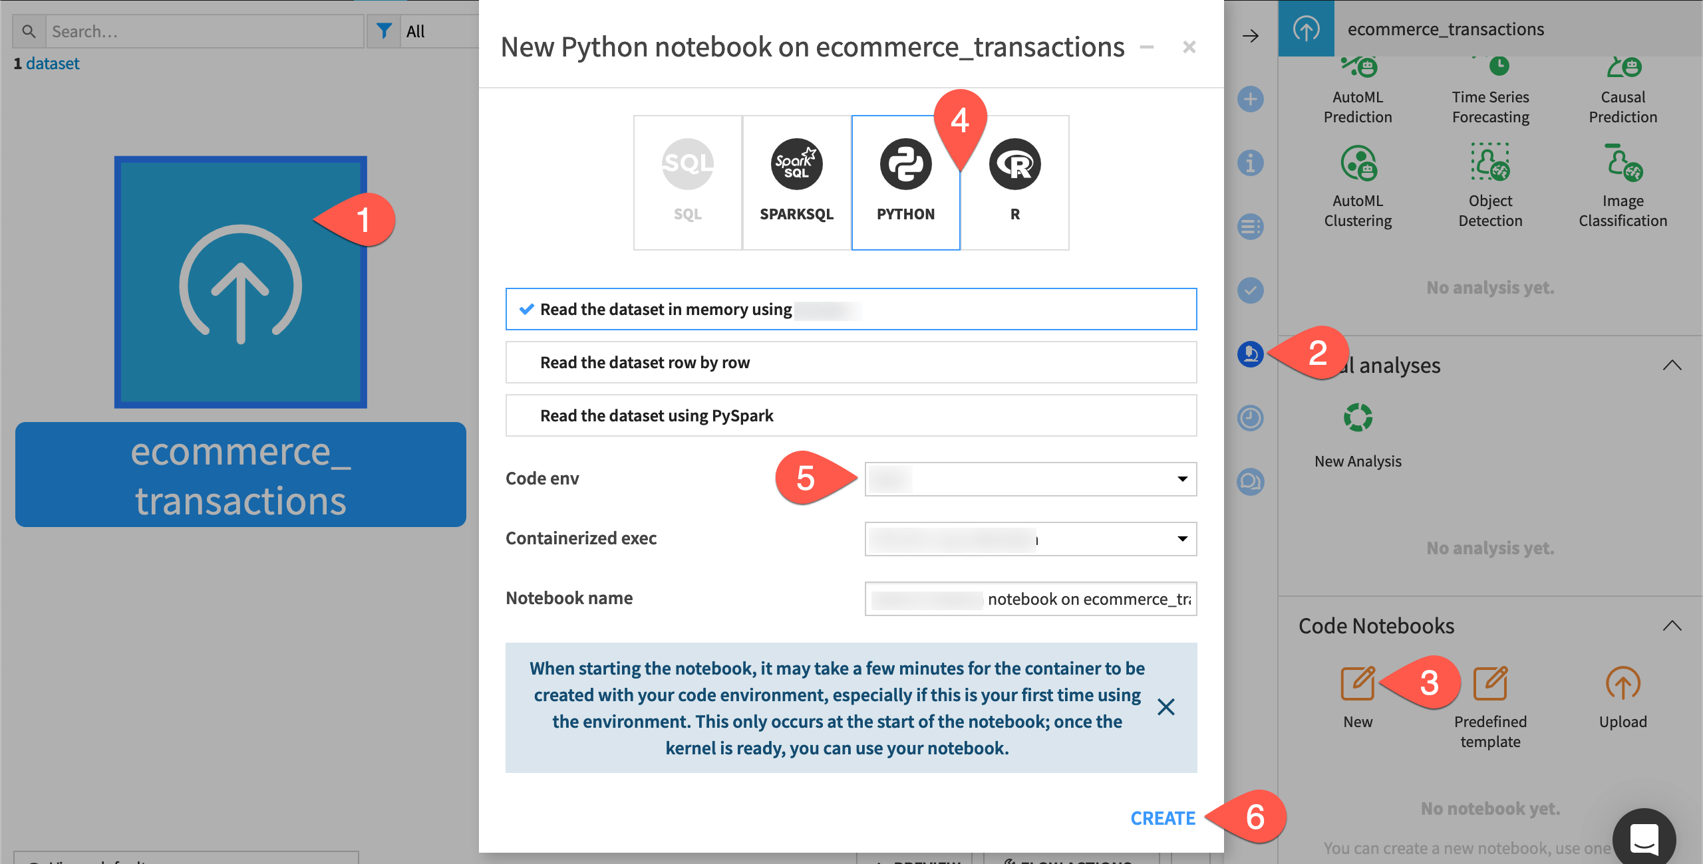Select Read the dataset in memory option
Image resolution: width=1703 pixels, height=864 pixels.
click(x=851, y=309)
